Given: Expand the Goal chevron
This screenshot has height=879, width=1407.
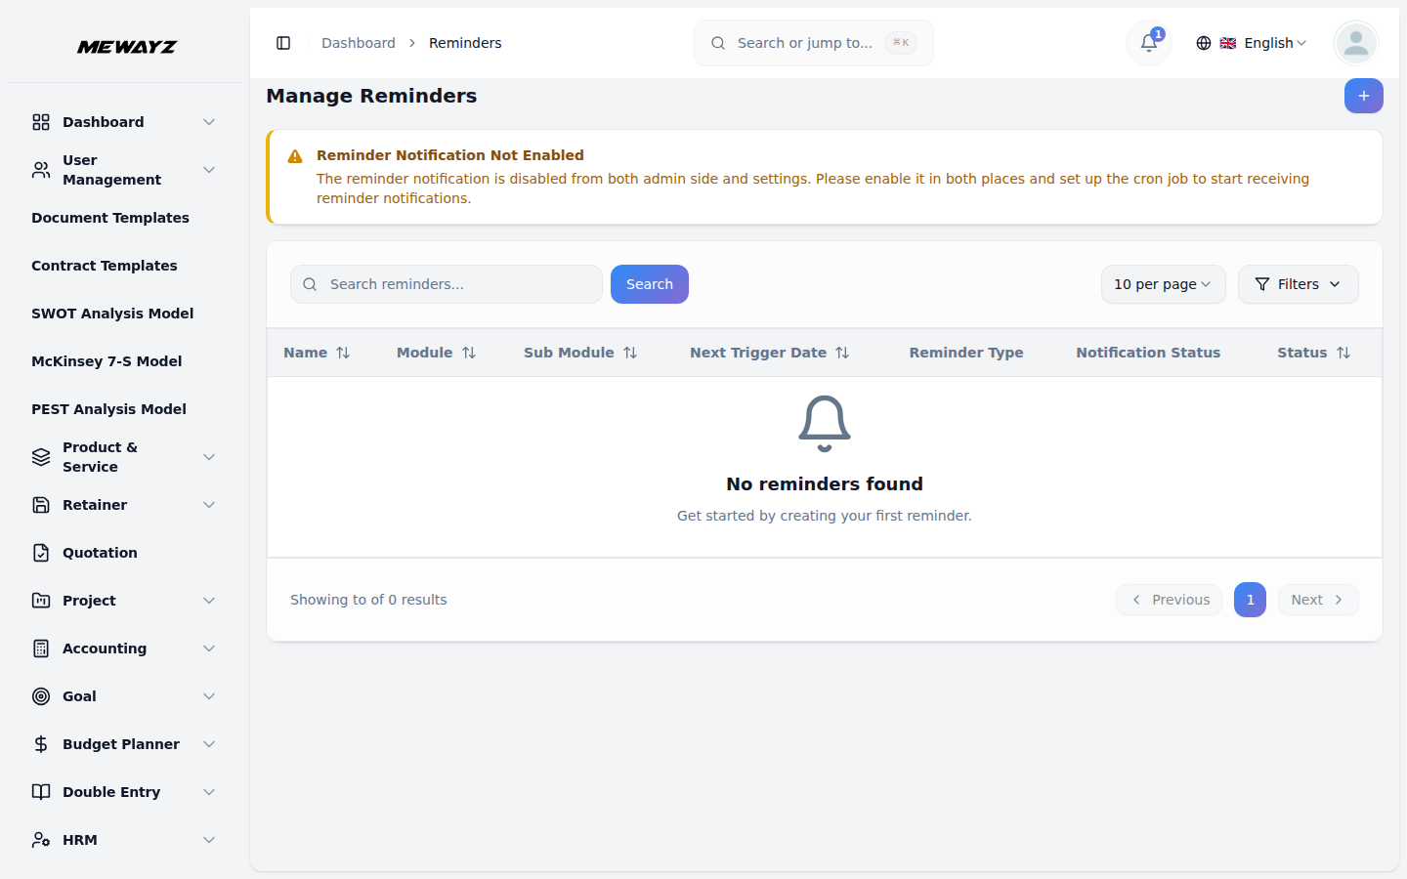Looking at the screenshot, I should [x=209, y=696].
